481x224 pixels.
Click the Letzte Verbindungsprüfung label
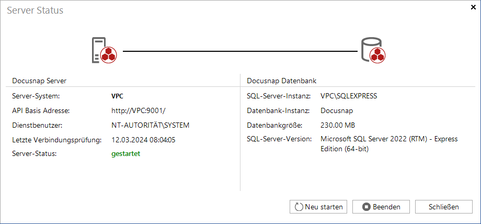pos(57,140)
